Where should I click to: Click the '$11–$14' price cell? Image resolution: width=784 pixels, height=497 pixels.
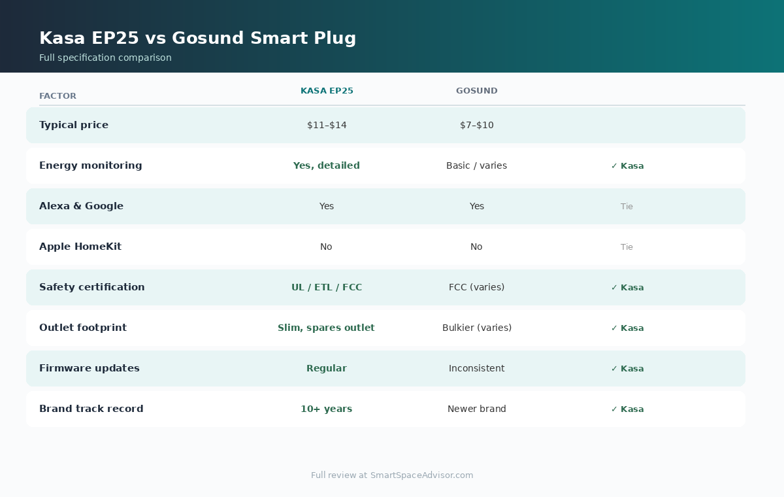click(327, 125)
